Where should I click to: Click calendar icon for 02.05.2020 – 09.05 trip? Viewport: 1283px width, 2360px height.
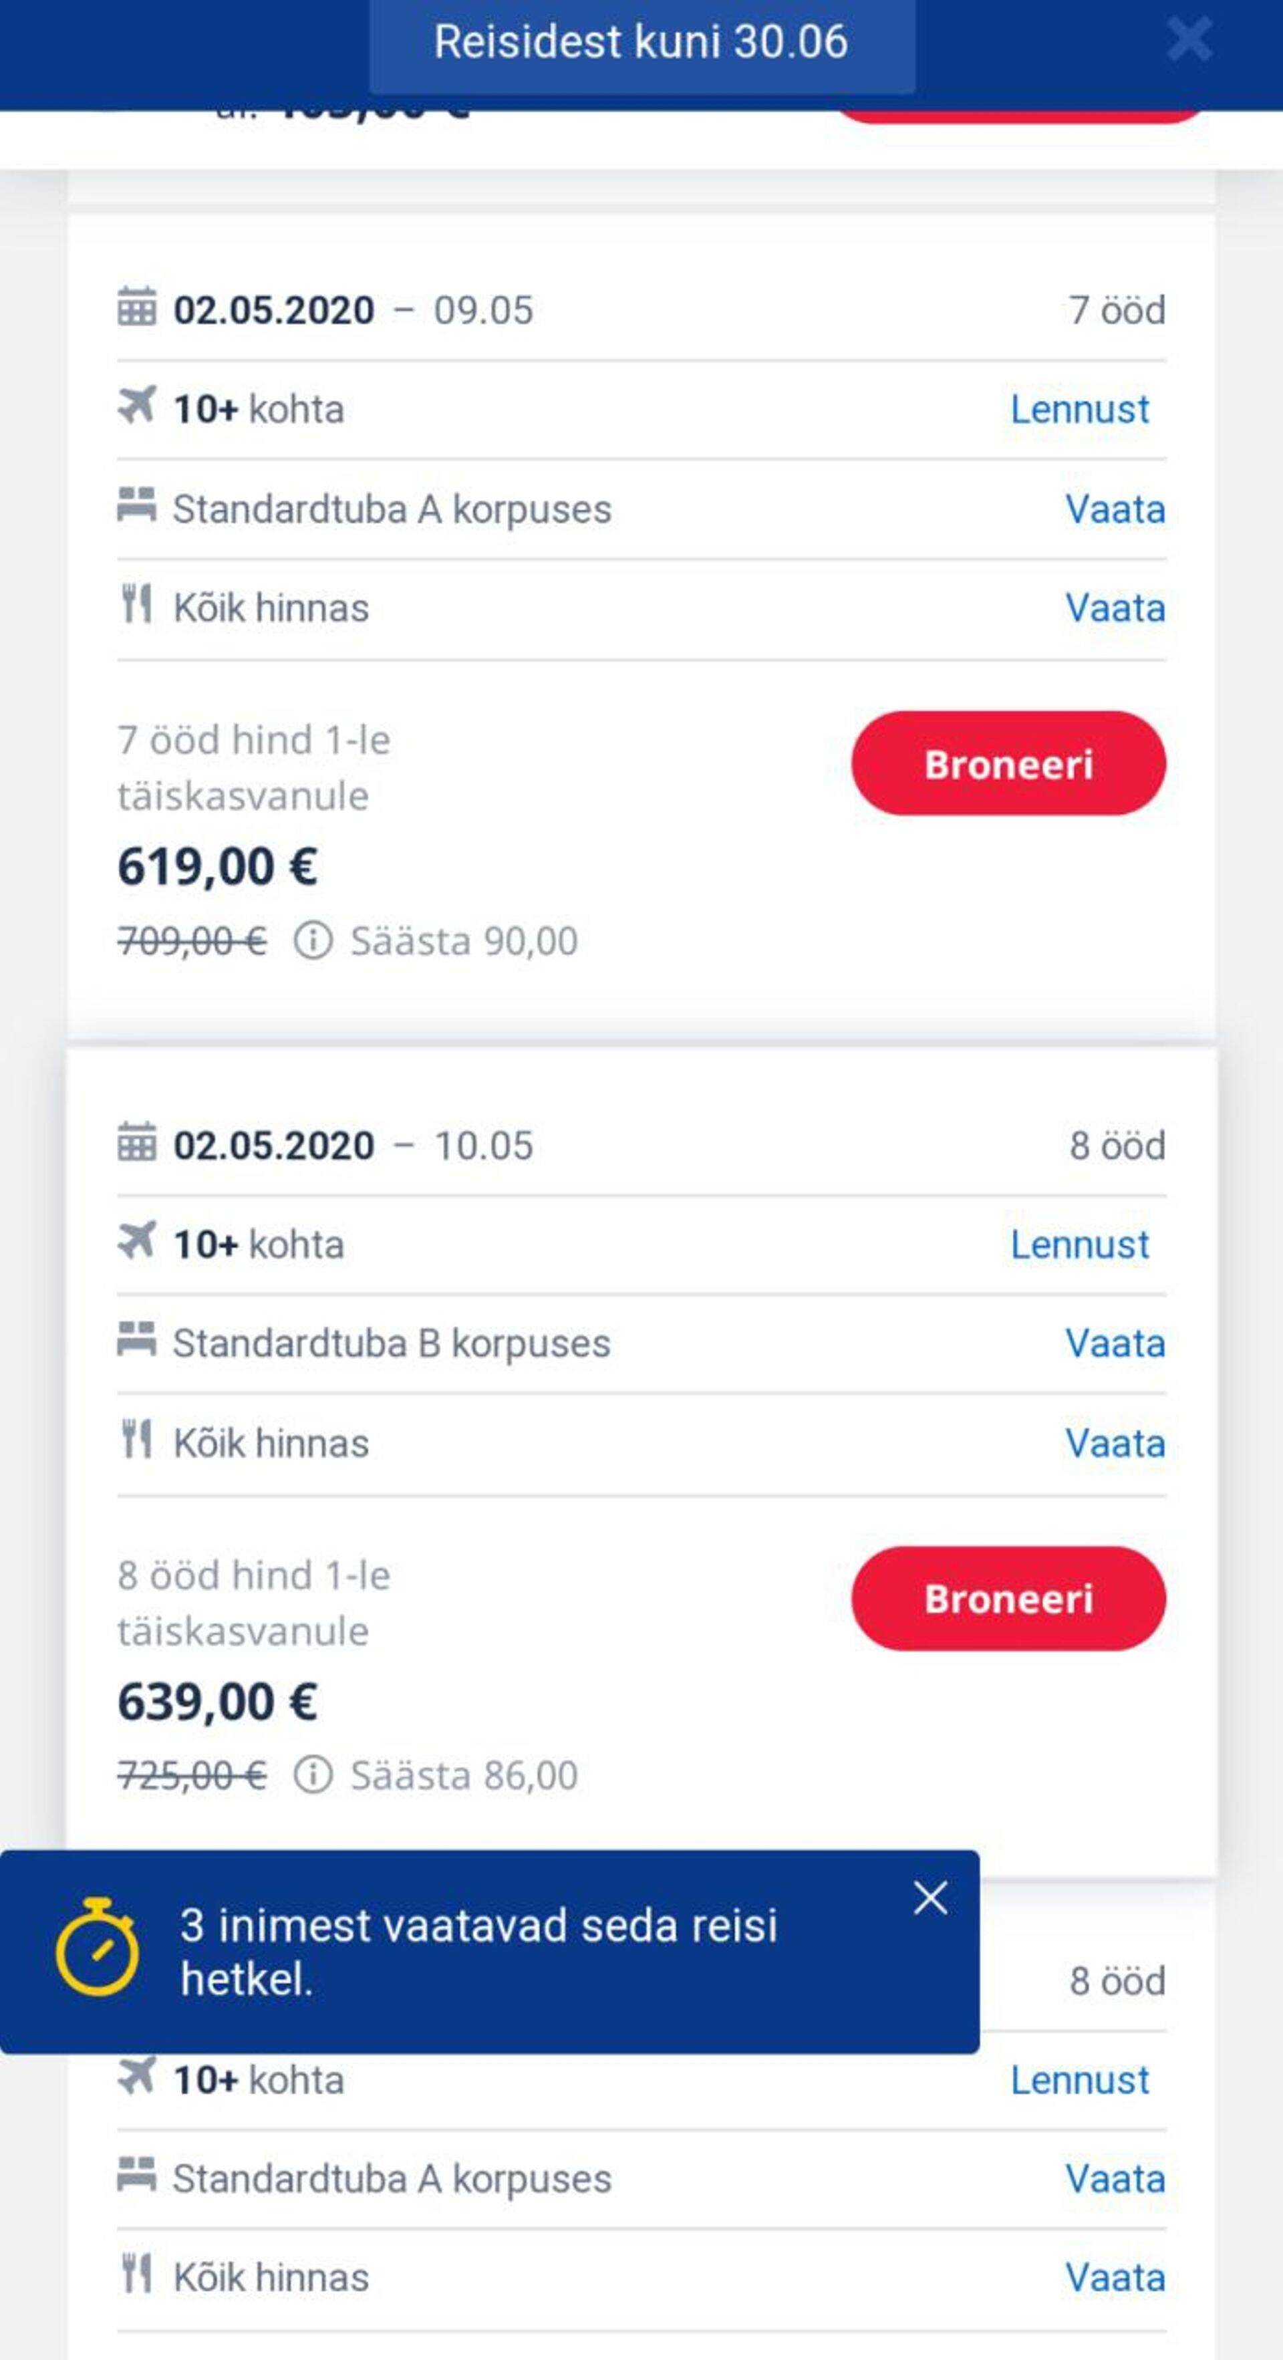click(136, 308)
